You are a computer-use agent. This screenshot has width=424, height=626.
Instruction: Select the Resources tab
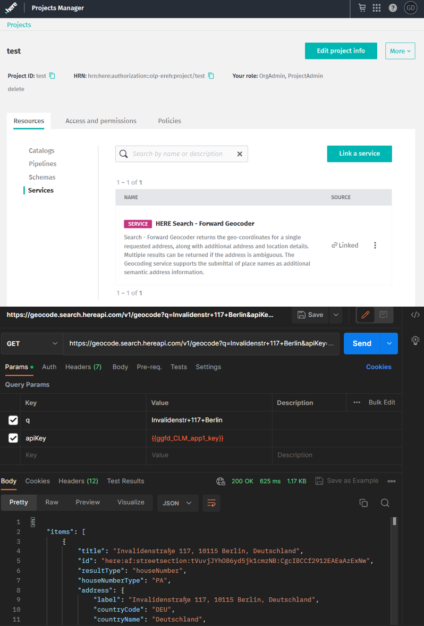click(x=29, y=121)
